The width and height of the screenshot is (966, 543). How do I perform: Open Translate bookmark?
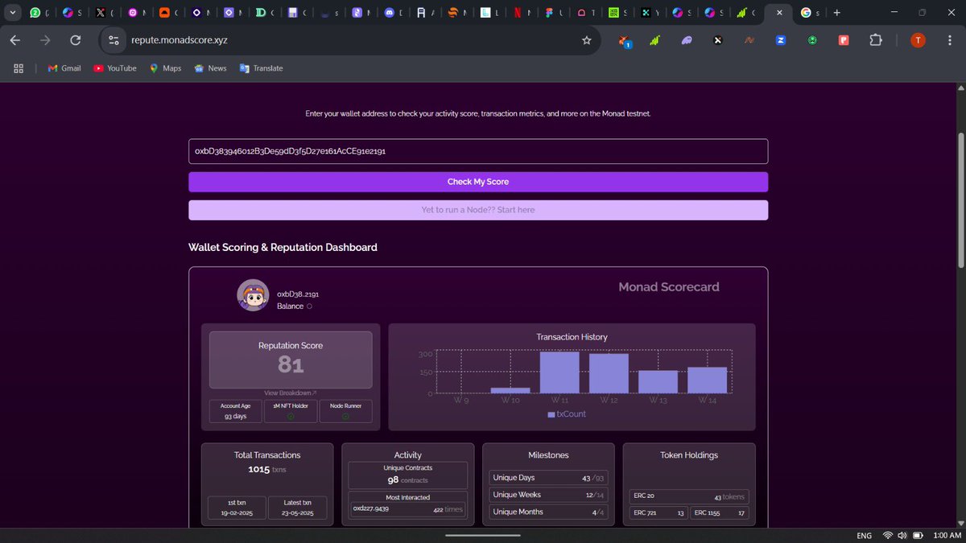[x=261, y=68]
